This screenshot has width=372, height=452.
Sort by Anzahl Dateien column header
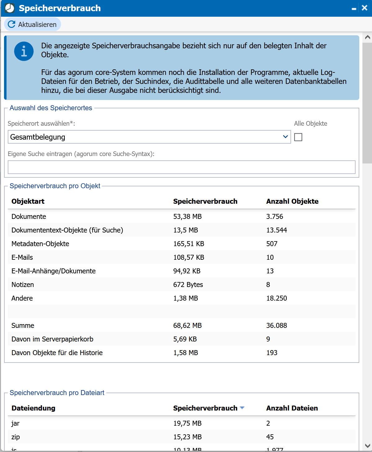[x=292, y=408]
